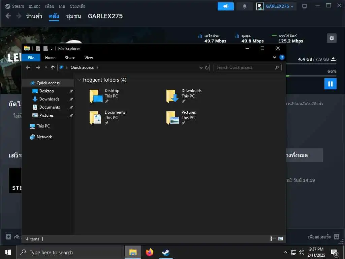Viewport: 345px width, 259px height.
Task: Click the Quick access address bar
Action: (133, 67)
